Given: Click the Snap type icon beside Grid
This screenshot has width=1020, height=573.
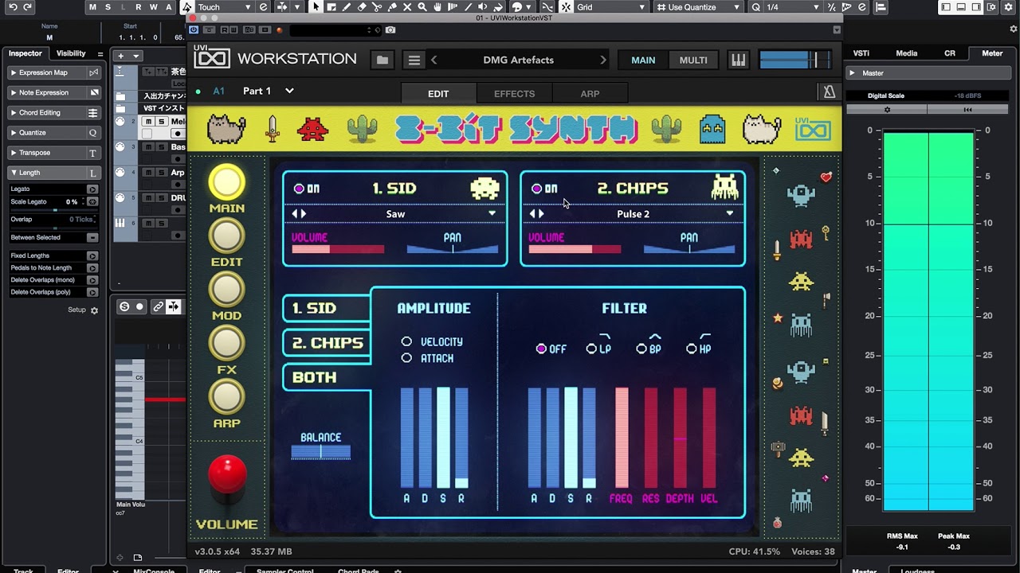Looking at the screenshot, I should [x=565, y=7].
